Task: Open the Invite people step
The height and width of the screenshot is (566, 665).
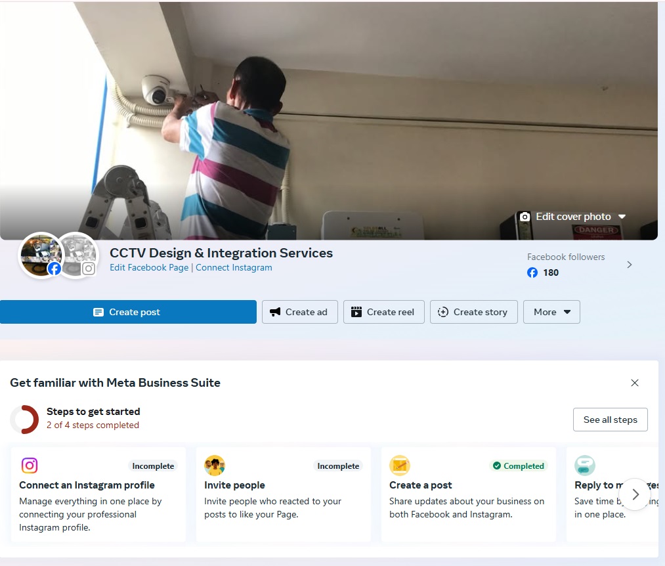Action: click(284, 494)
